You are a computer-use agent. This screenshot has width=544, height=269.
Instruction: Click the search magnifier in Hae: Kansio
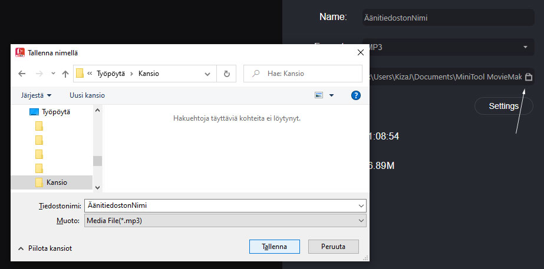click(256, 74)
